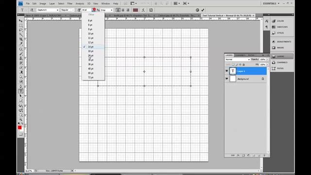The height and width of the screenshot is (175, 311).
Task: Select the Spot Healing Brush tool
Action: pyautogui.click(x=20, y=49)
